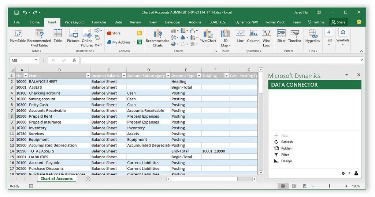Screen dimensions: 375x197
Task: Add a new sheet
Action: (88, 179)
